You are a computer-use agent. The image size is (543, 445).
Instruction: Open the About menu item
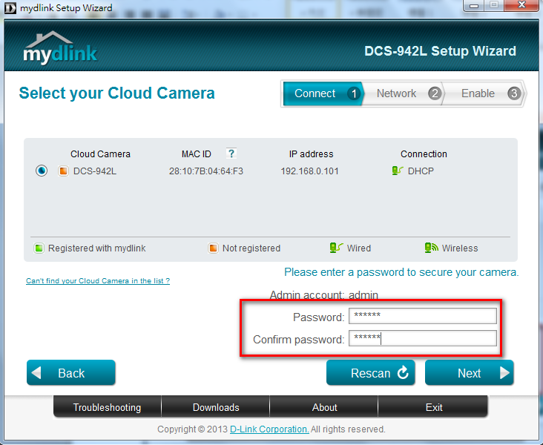click(324, 407)
